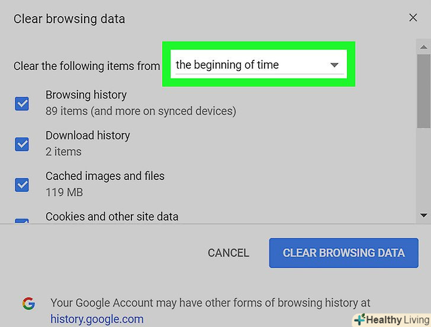The height and width of the screenshot is (327, 431).
Task: Close the Clear browsing data dialog
Action: (413, 18)
